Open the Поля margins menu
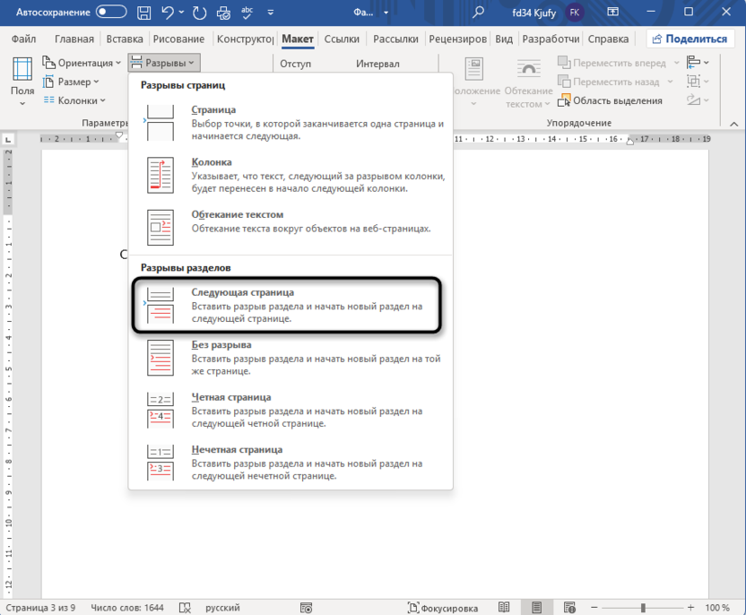The height and width of the screenshot is (615, 746). [22, 81]
